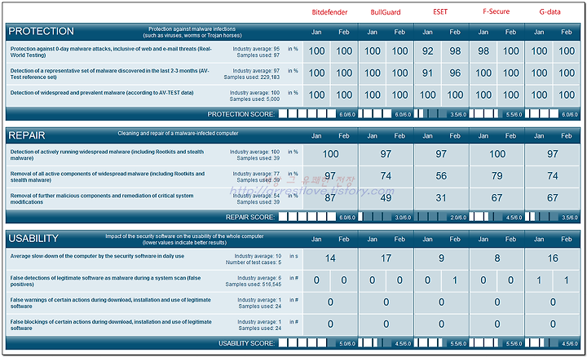Select F-Secure's running malware detection value 100

497,154
